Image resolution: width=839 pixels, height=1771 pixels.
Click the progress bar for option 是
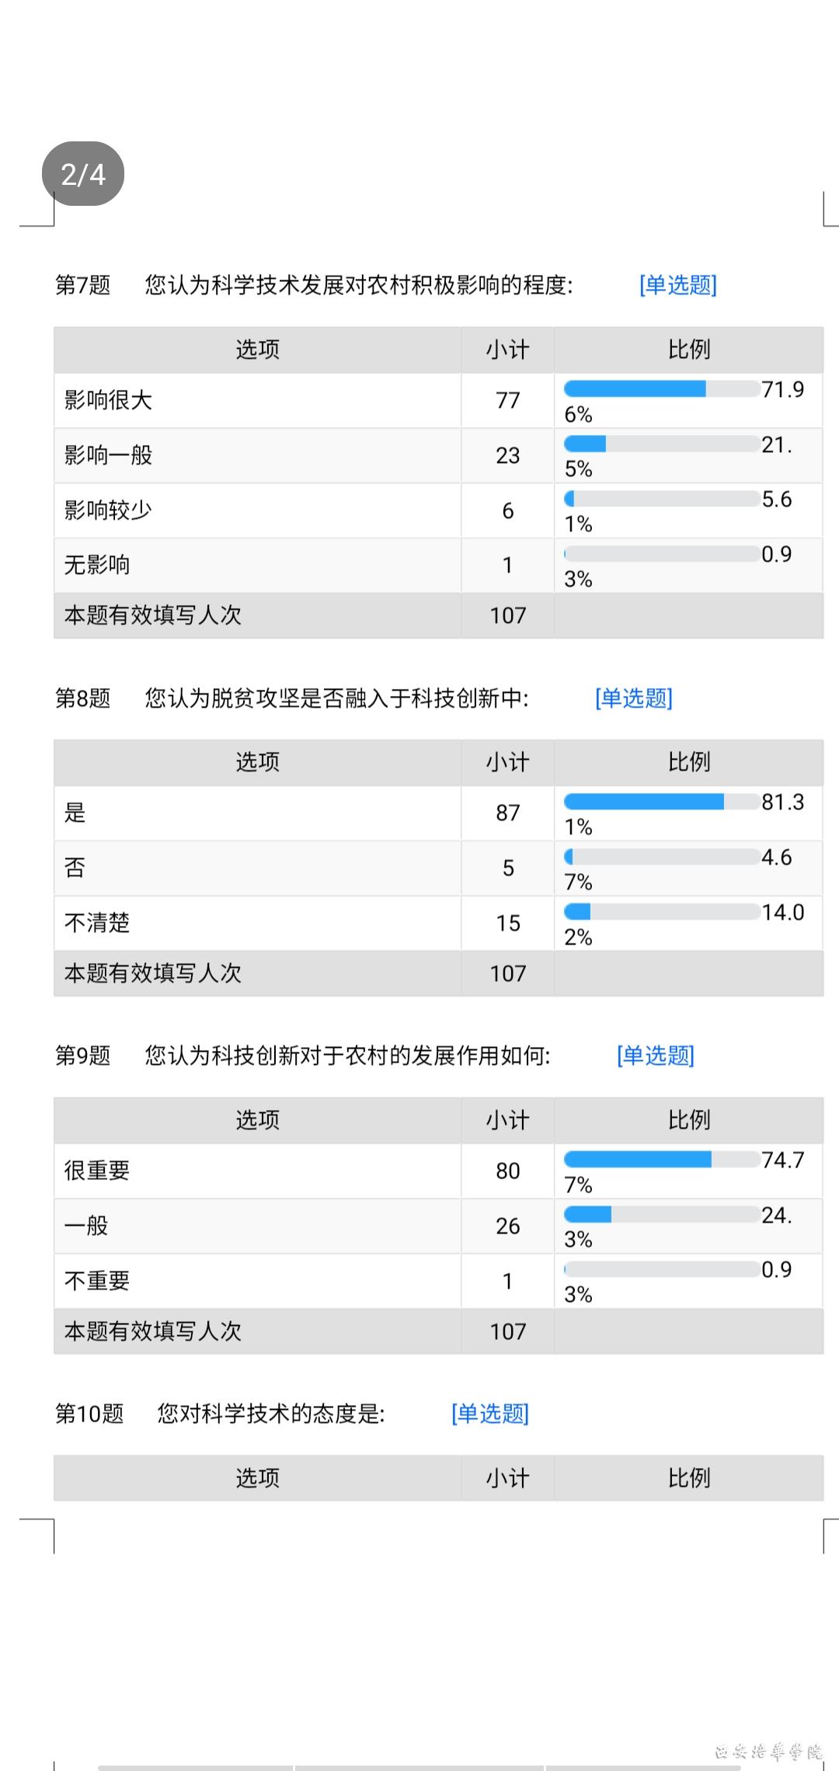[x=661, y=802]
